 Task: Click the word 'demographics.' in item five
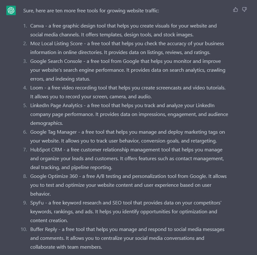click(x=47, y=123)
